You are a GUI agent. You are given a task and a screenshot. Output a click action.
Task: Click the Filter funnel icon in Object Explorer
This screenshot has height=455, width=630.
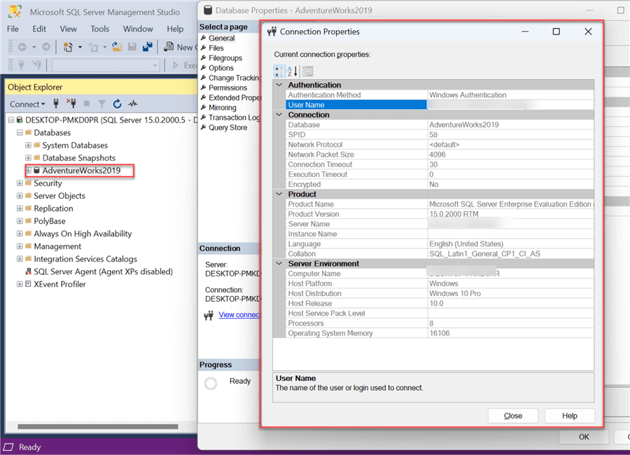point(102,104)
